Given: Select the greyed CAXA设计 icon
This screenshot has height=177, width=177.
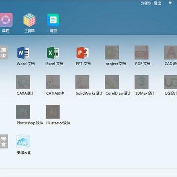Looking at the screenshot, I should coord(23,82).
